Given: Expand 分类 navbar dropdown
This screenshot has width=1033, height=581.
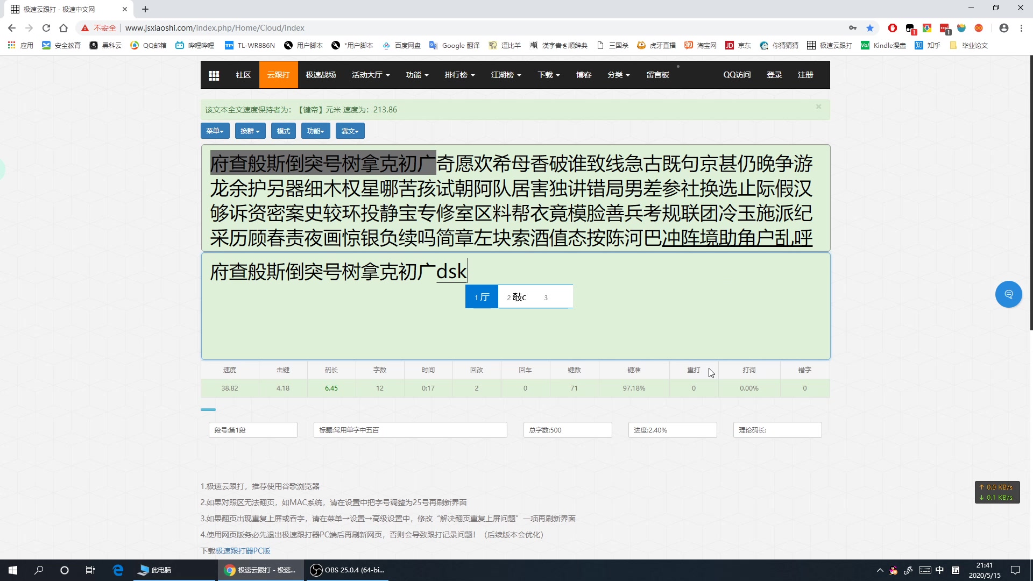Looking at the screenshot, I should pos(619,75).
